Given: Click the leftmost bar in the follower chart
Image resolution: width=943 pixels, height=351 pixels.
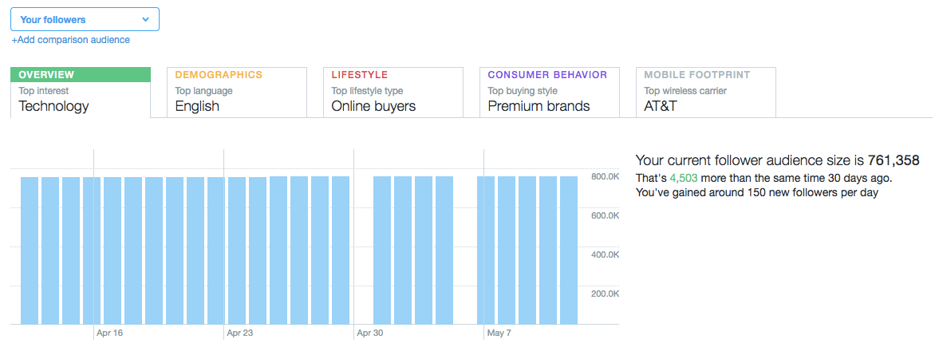Looking at the screenshot, I should click(x=30, y=250).
